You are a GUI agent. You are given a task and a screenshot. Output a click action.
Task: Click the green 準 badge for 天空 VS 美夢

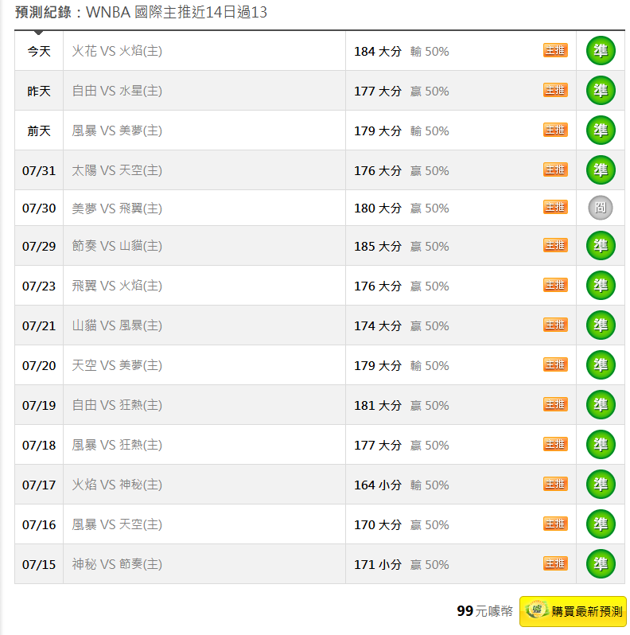point(601,365)
